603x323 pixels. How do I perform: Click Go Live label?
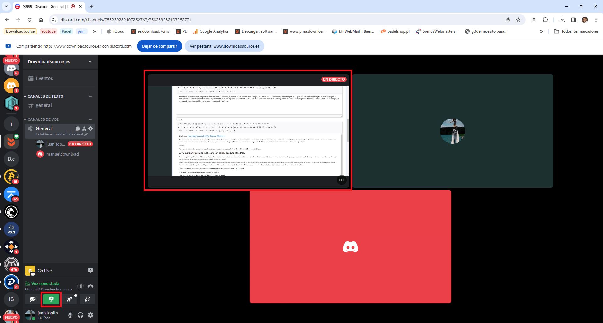45,271
